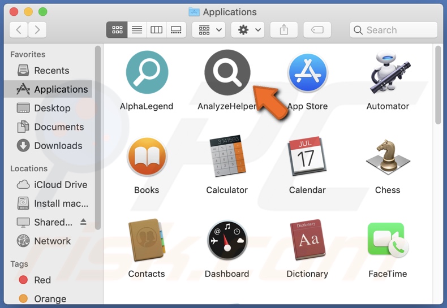Go forward with the right arrow button
Viewport: 447px width, 308px height.
37,29
